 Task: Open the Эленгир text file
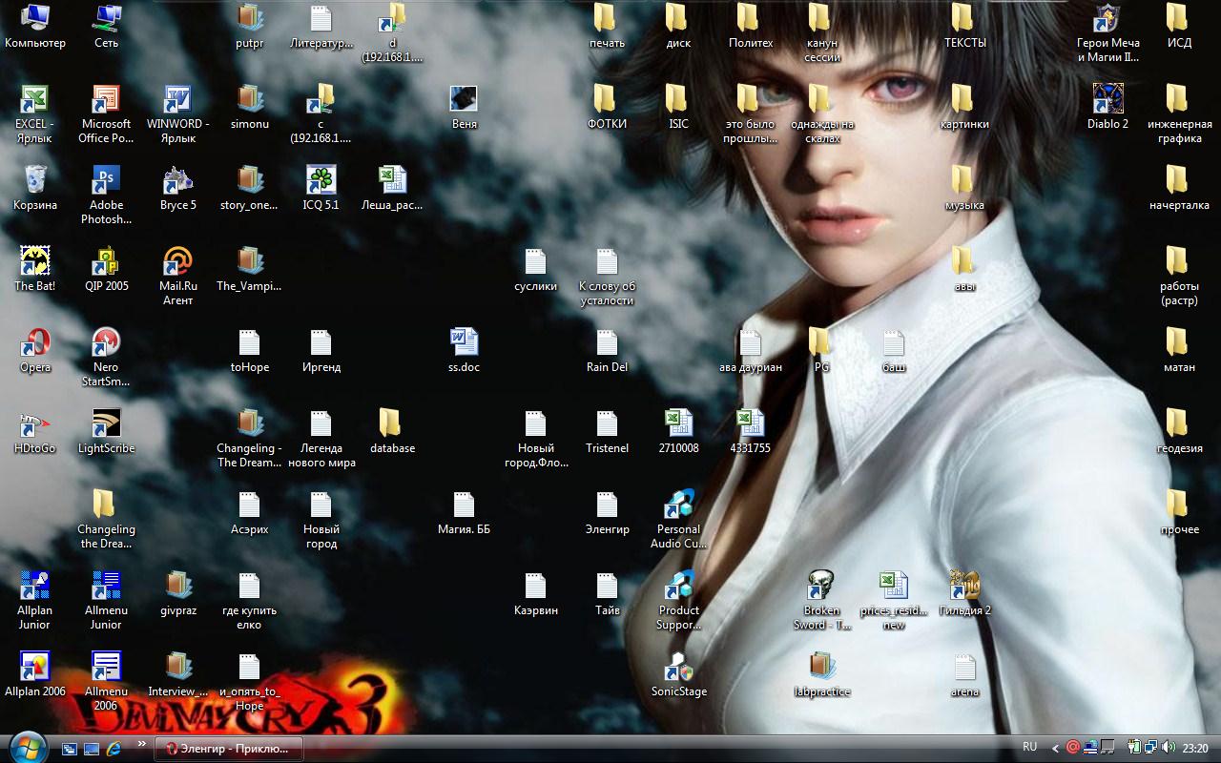pyautogui.click(x=607, y=512)
